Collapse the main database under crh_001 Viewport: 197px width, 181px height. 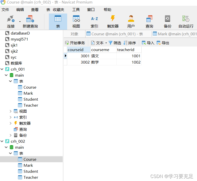tap(6, 75)
